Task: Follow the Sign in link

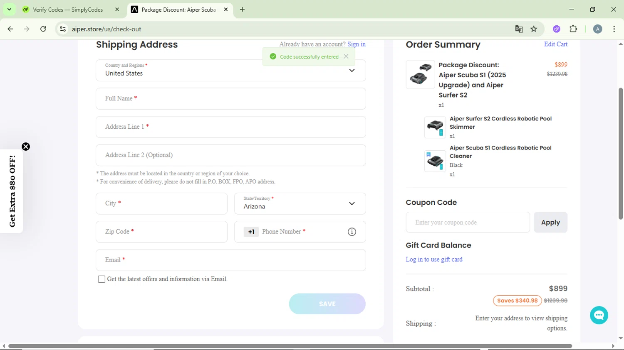Action: [357, 44]
